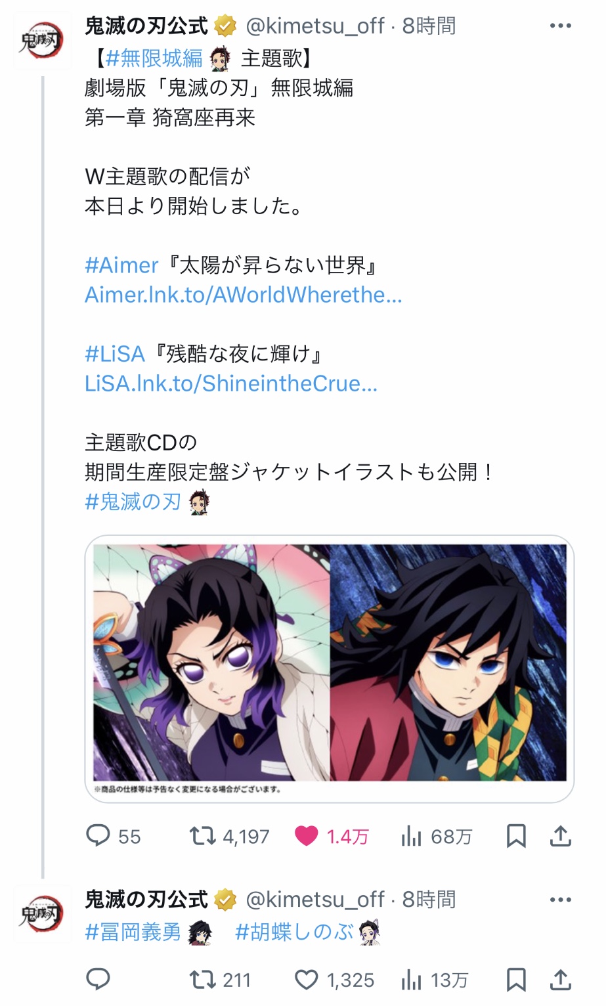Open more options menu on first tweet
Viewport: 606px width, 1006px height.
click(560, 26)
